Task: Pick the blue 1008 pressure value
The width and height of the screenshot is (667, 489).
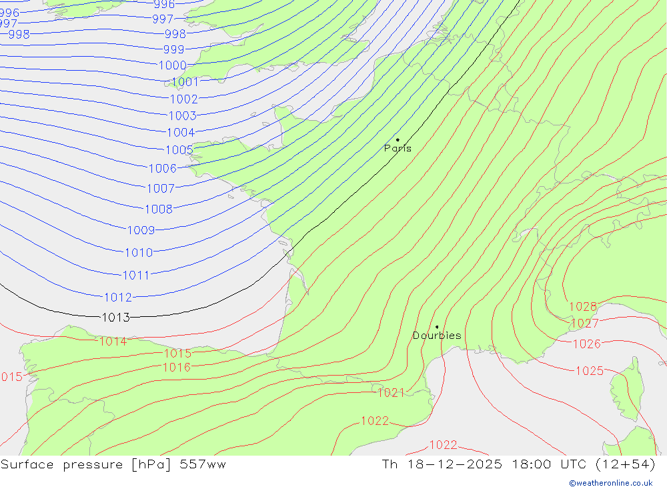Action: [159, 209]
